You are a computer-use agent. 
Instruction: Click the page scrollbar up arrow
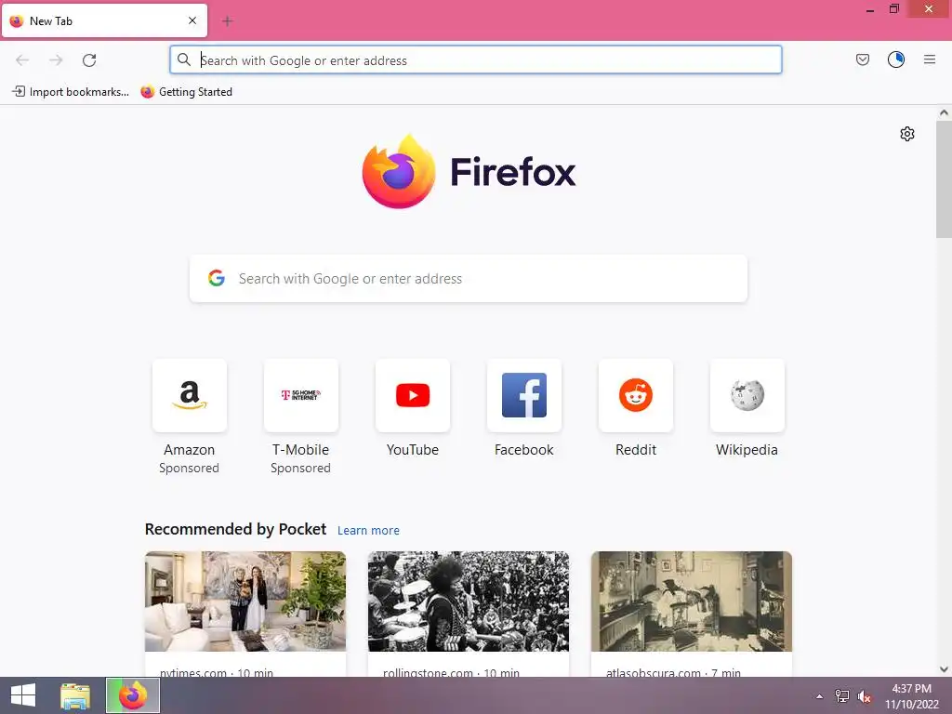pyautogui.click(x=944, y=112)
